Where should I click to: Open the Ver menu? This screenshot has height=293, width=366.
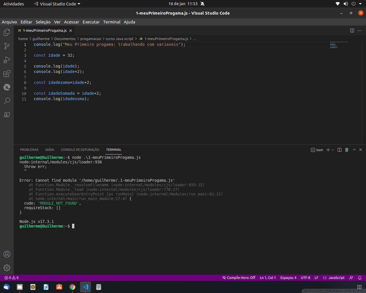57,22
